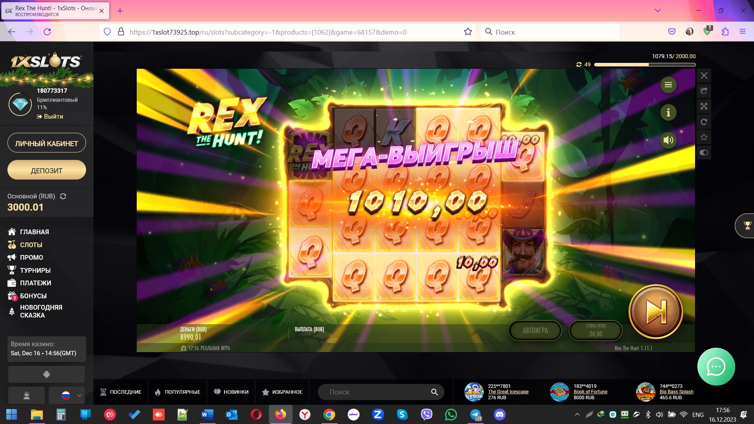Image resolution: width=754 pixels, height=424 pixels.
Task: Go back to the previous page
Action: (12, 32)
